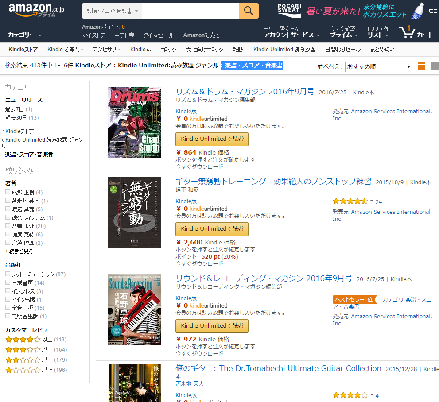Open Rhythm & Drums magazine cover thumbnail
The width and height of the screenshot is (439, 402).
[x=135, y=123]
